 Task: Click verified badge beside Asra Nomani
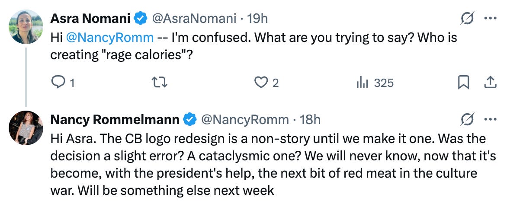tap(140, 19)
